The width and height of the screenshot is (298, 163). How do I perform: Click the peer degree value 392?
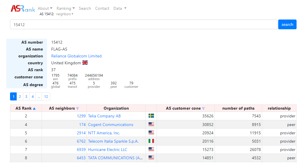click(x=114, y=83)
